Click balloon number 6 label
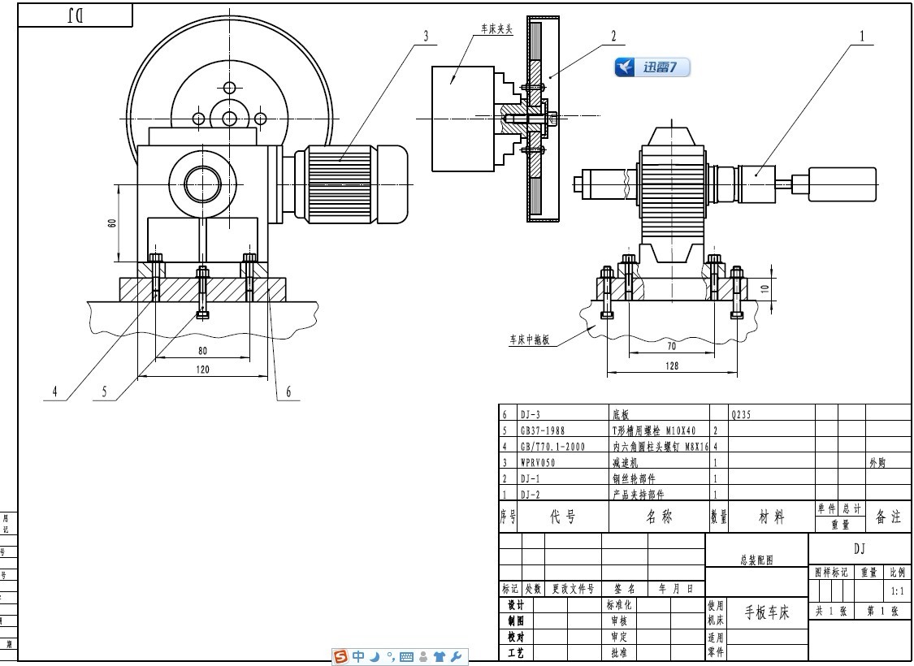The width and height of the screenshot is (914, 666). 288,392
